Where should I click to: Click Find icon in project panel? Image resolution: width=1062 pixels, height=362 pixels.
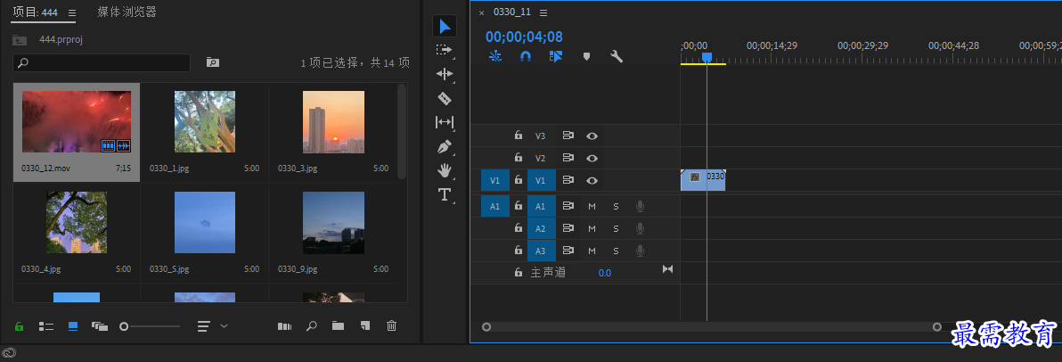312,326
